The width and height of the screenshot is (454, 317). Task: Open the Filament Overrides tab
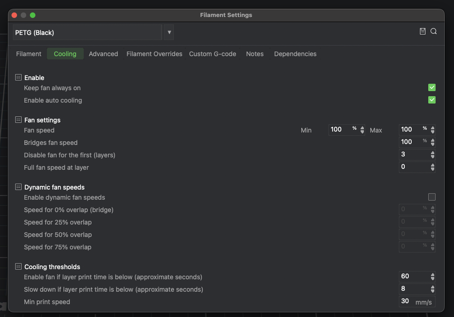click(155, 54)
